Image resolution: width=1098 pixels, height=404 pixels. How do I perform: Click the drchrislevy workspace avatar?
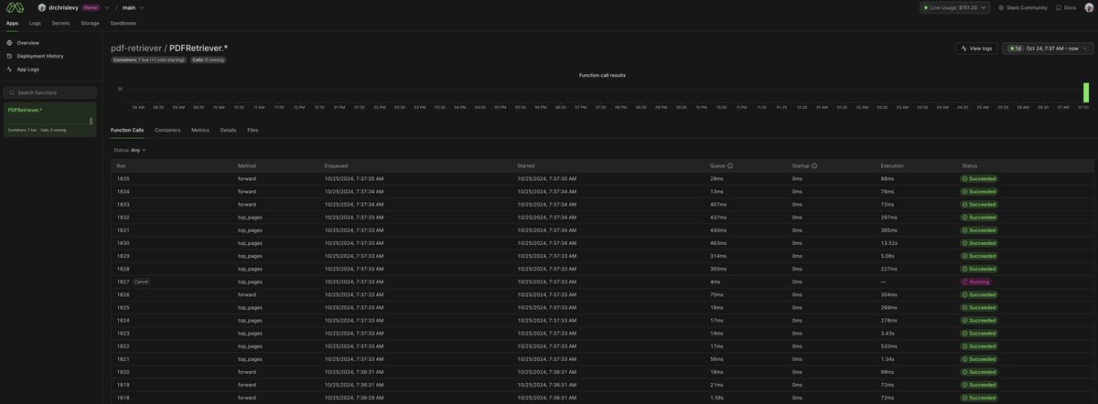[x=42, y=7]
